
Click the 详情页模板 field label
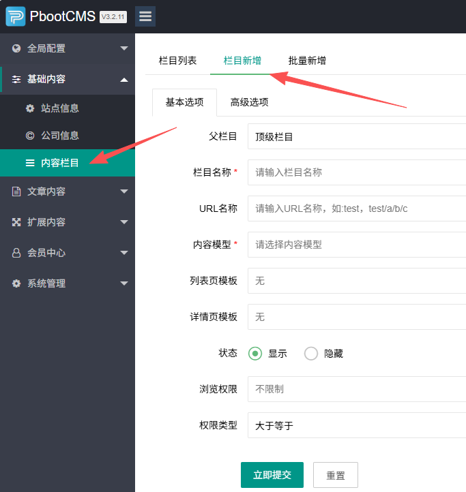(214, 317)
